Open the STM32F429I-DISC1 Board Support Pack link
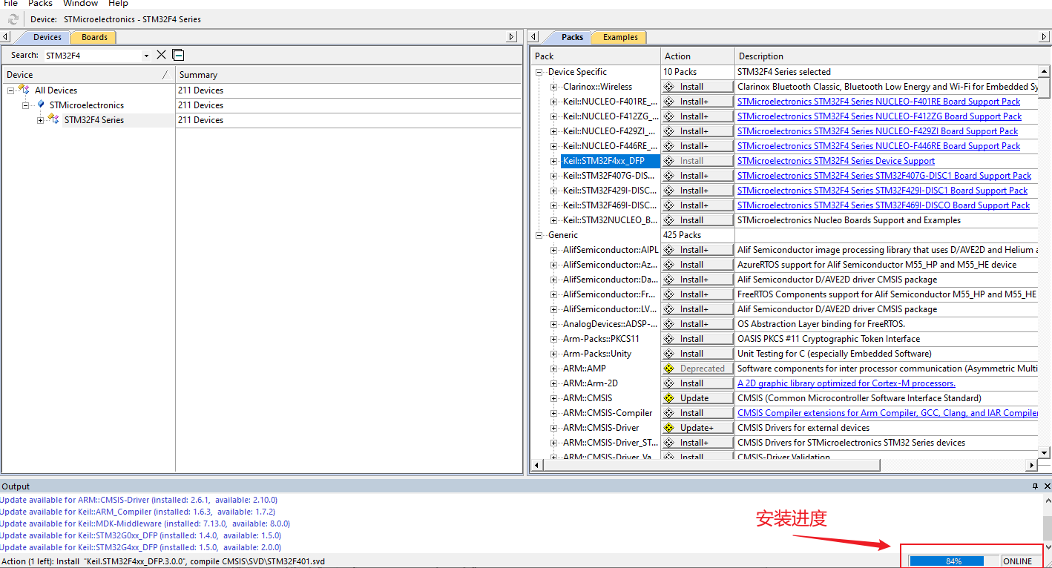 coord(883,191)
